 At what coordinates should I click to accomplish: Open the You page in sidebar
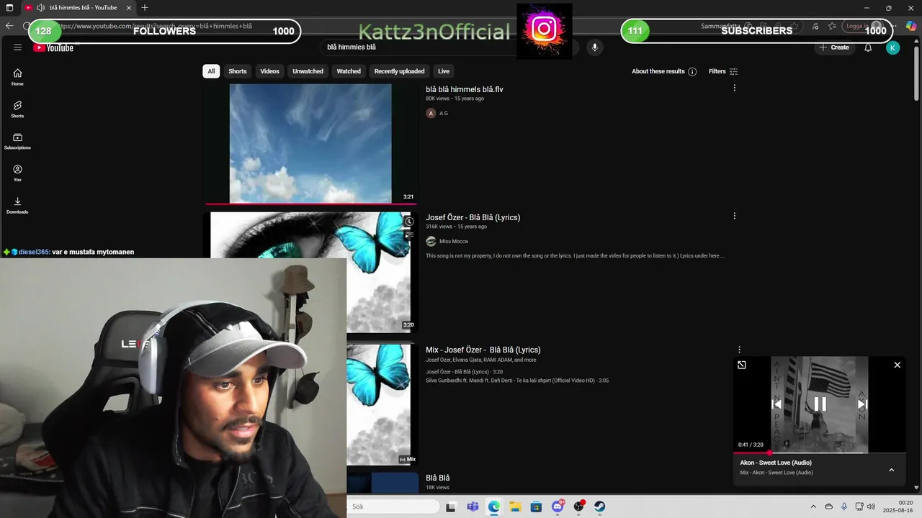tap(17, 173)
